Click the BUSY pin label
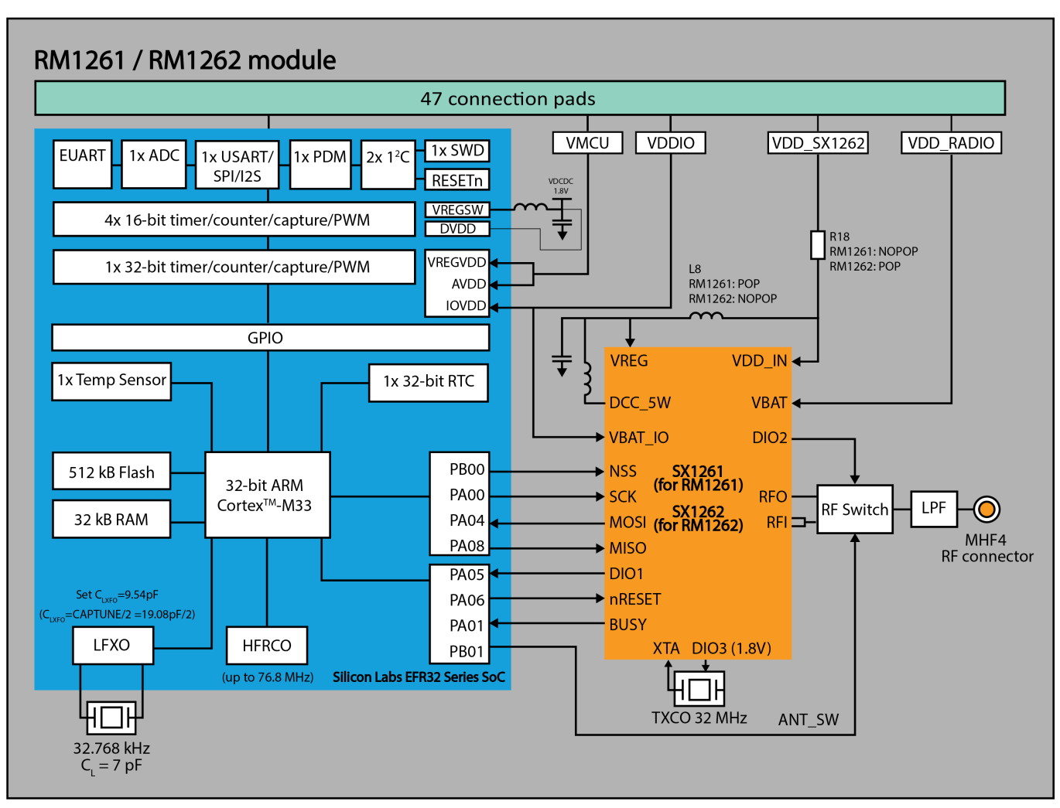This screenshot has height=808, width=1060. click(628, 625)
